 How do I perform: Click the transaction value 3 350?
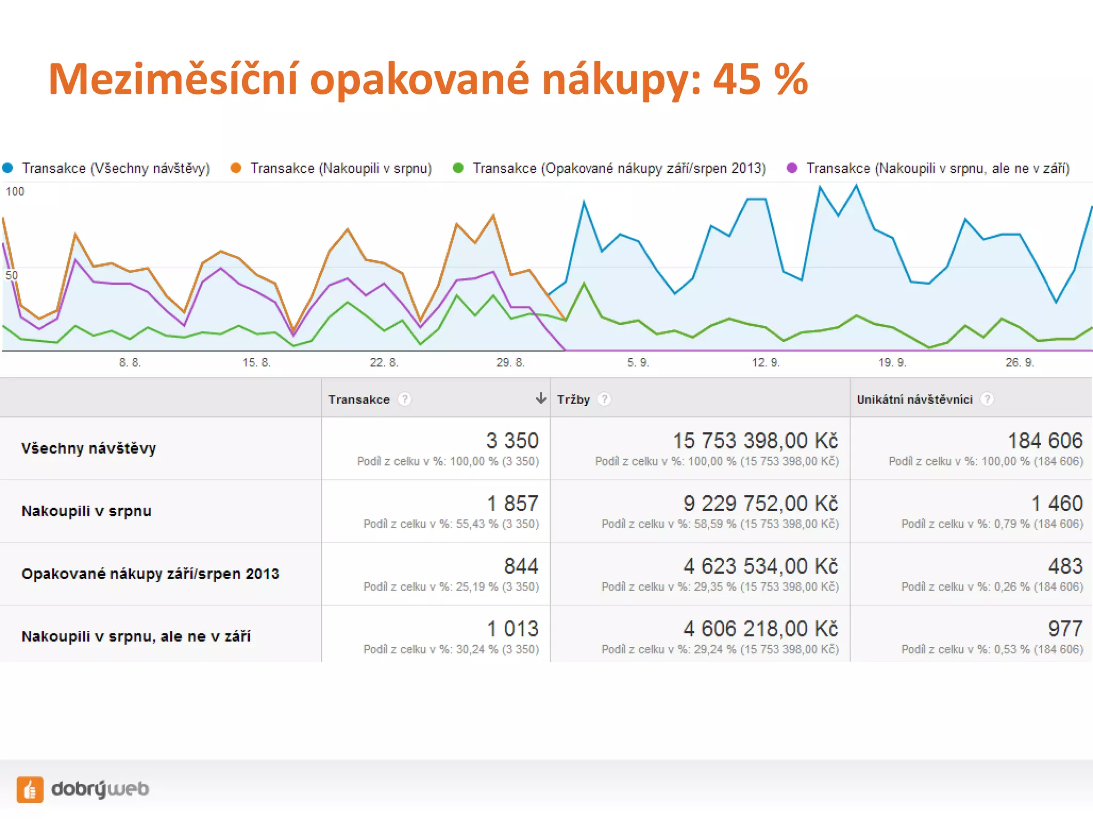pyautogui.click(x=512, y=441)
